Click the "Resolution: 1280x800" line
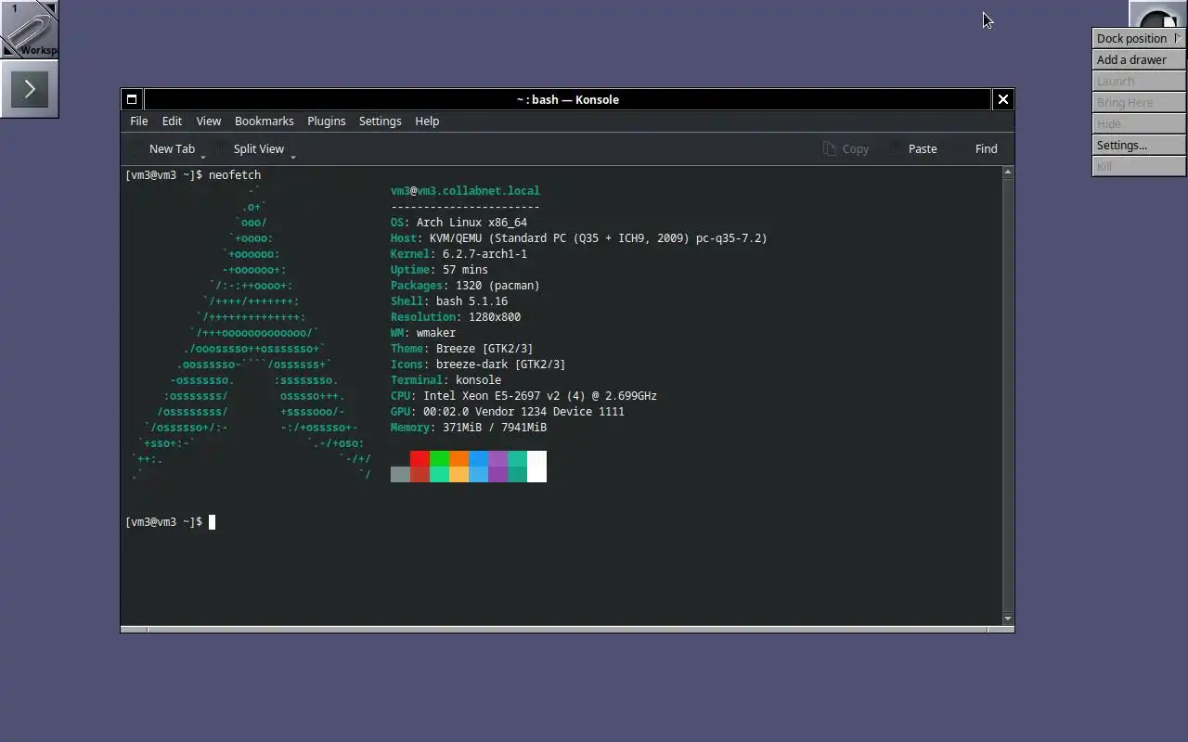Image resolution: width=1188 pixels, height=742 pixels. click(456, 317)
